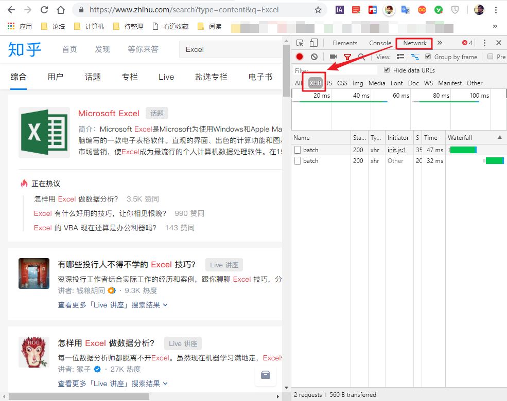This screenshot has height=401, width=507.
Task: Sort requests by Time column
Action: point(433,138)
